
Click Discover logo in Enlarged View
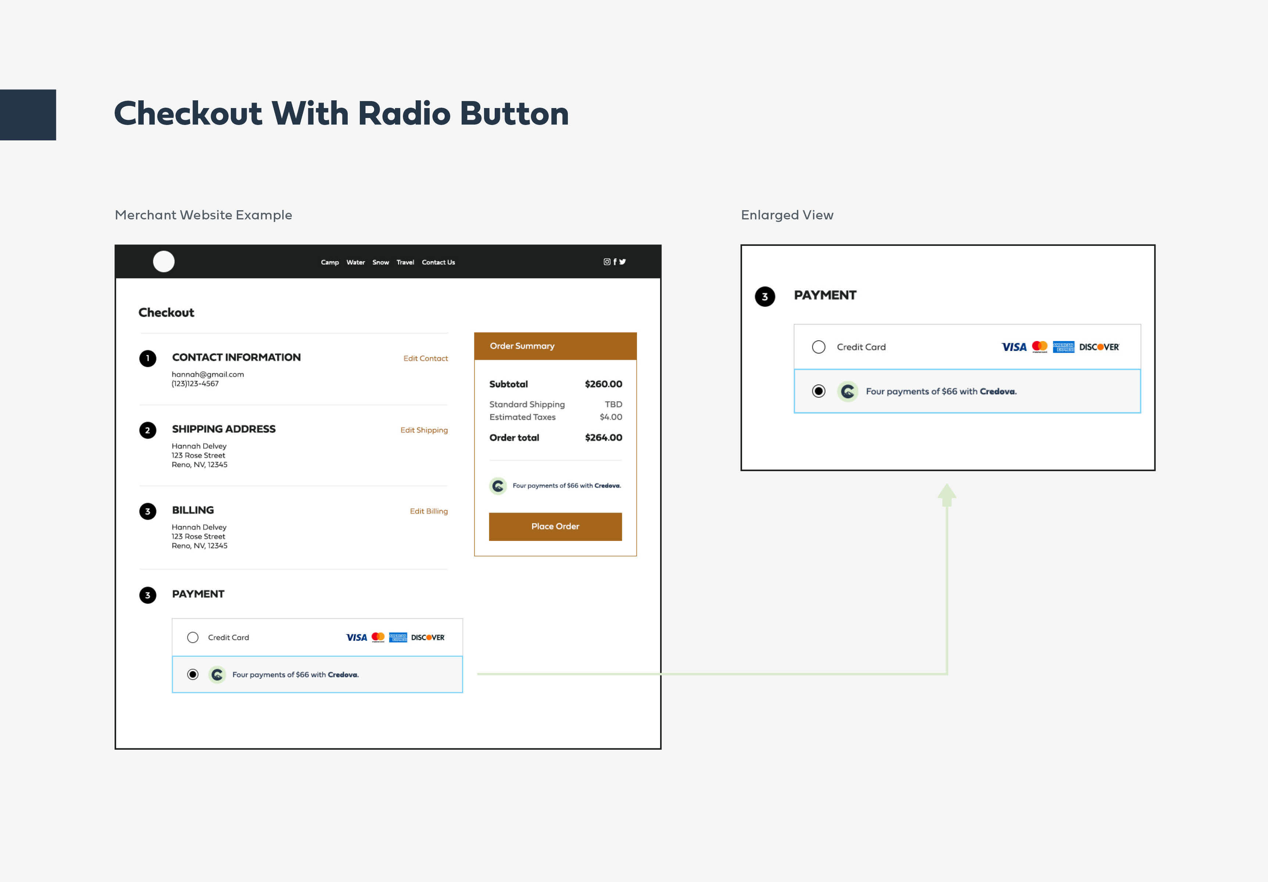coord(1100,347)
